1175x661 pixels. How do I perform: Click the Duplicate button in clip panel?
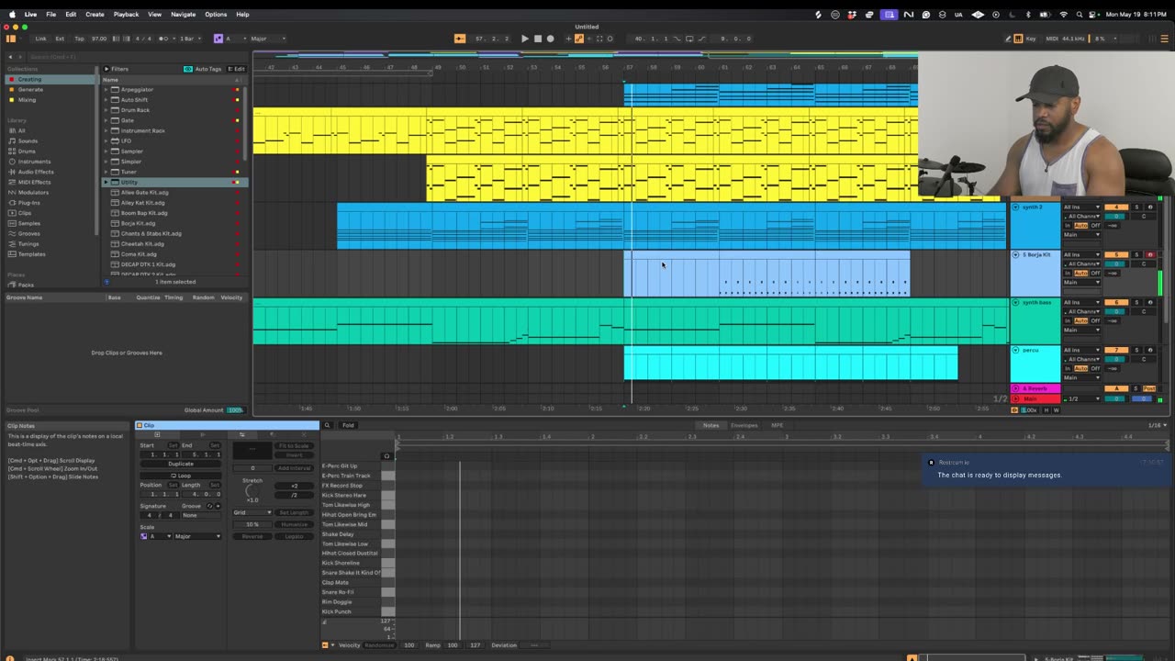[x=181, y=464]
